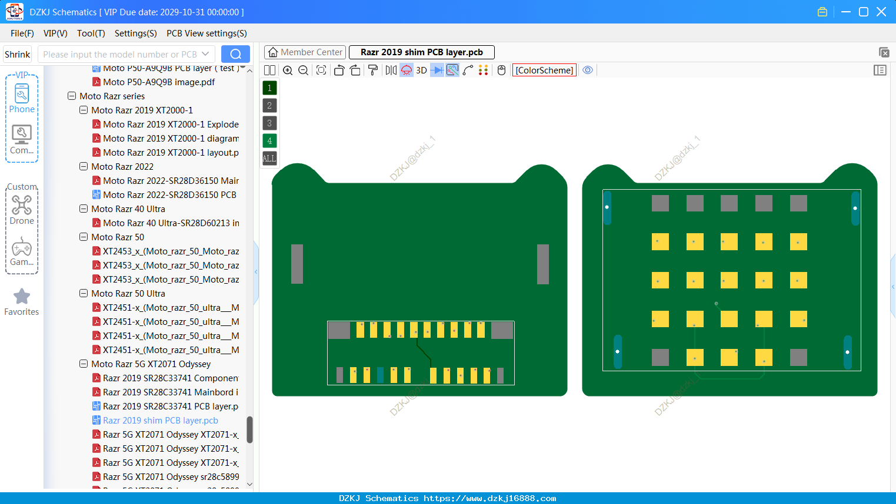Click the Shrink button

[18, 54]
